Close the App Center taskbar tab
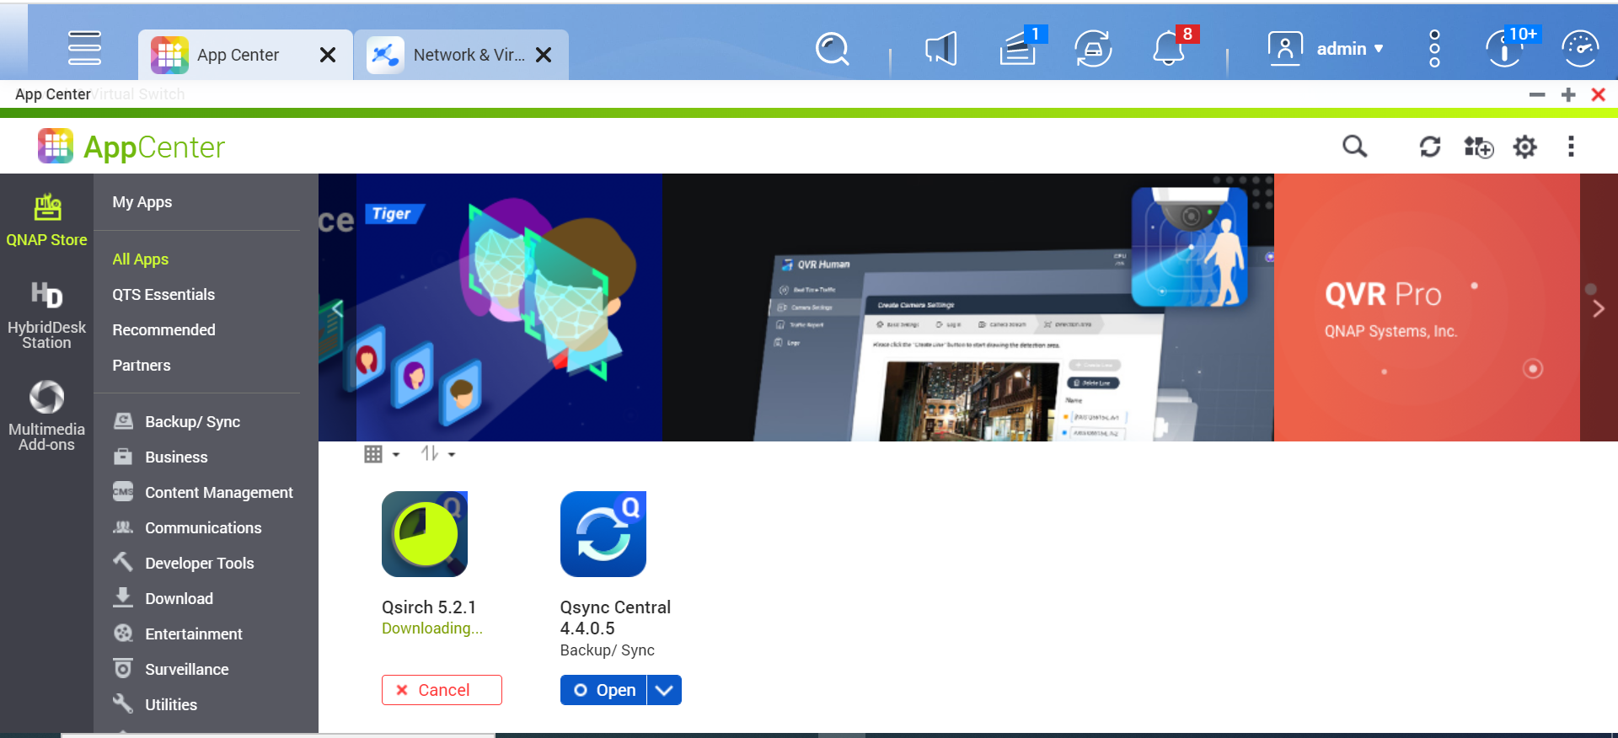The image size is (1618, 738). (x=328, y=55)
